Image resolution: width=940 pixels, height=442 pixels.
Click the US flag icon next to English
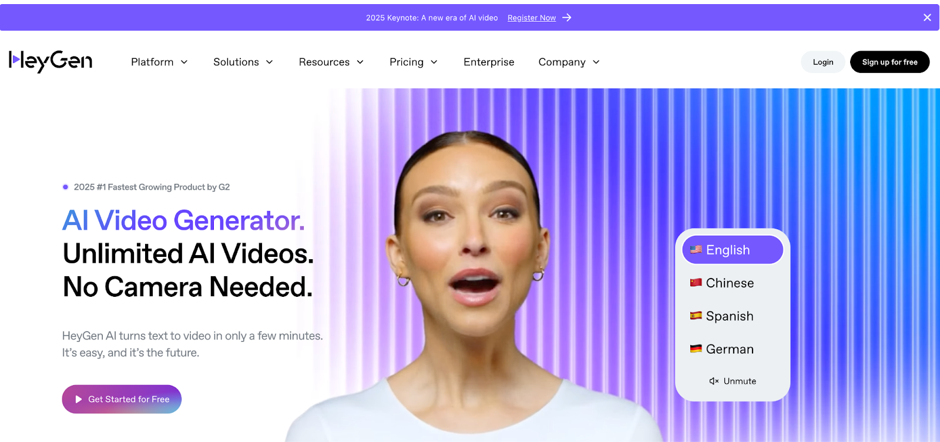[x=696, y=250]
